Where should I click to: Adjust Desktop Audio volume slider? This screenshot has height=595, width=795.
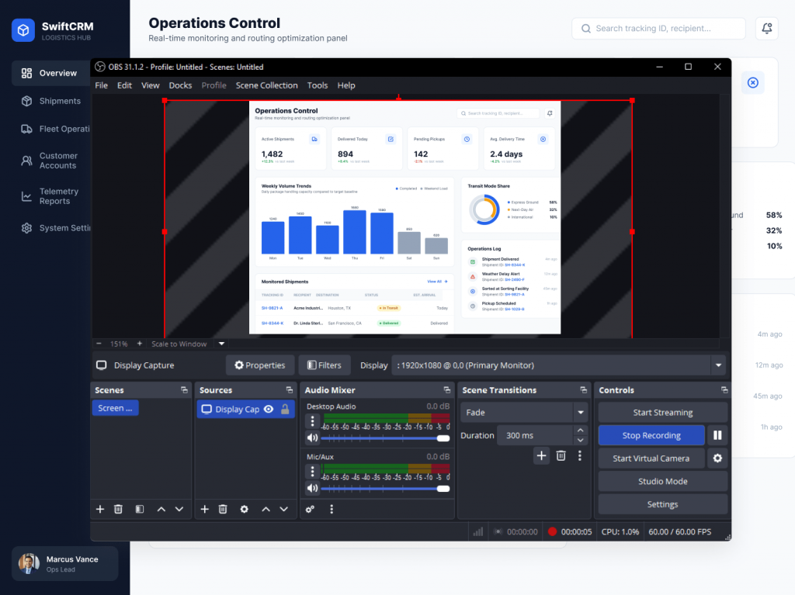point(385,438)
